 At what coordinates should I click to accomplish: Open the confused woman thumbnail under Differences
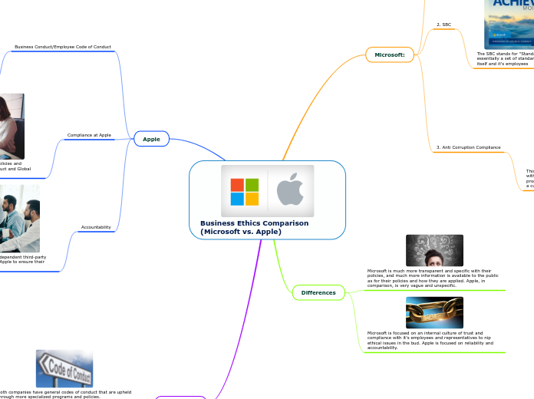[434, 250]
